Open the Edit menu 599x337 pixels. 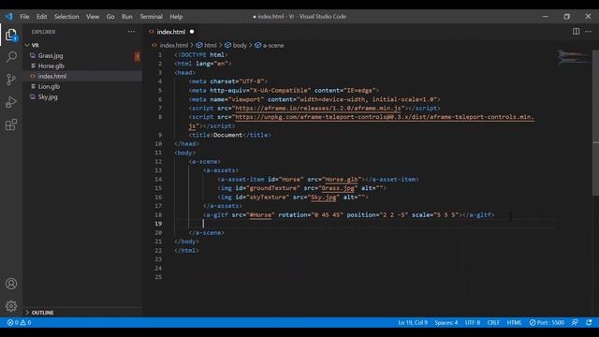point(41,17)
